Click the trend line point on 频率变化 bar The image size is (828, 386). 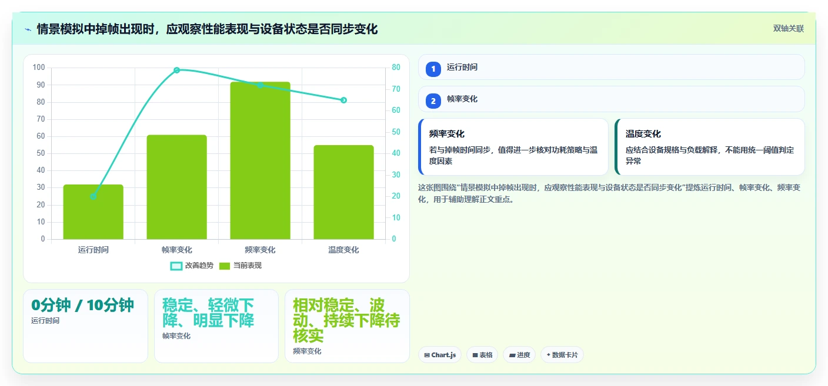260,85
